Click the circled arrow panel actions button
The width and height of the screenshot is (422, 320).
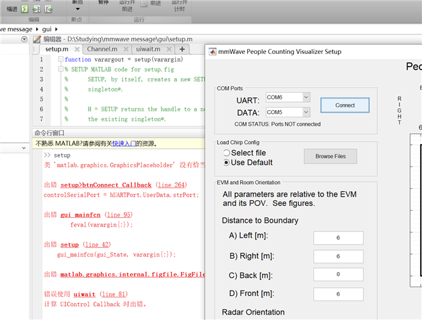24,39
